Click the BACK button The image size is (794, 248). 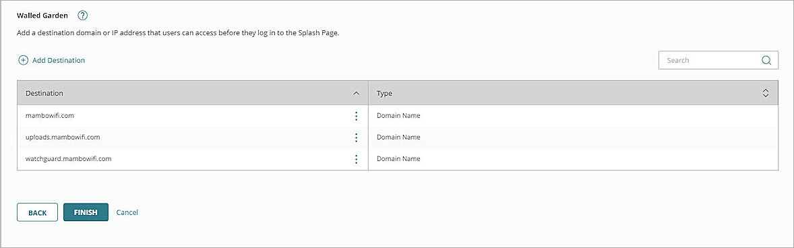38,212
